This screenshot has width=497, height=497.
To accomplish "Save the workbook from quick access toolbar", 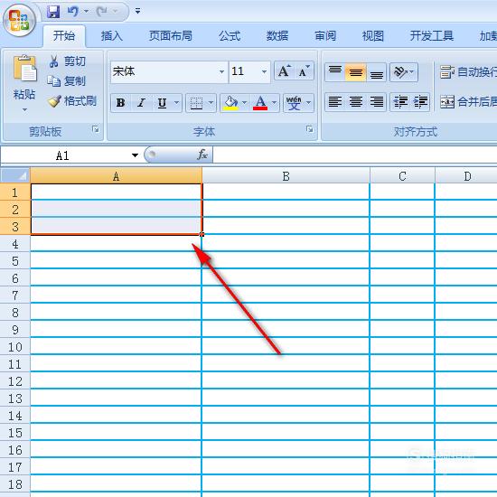I will pyautogui.click(x=53, y=12).
